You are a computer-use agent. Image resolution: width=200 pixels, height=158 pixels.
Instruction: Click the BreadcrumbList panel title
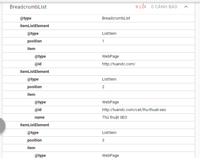[x=28, y=7]
